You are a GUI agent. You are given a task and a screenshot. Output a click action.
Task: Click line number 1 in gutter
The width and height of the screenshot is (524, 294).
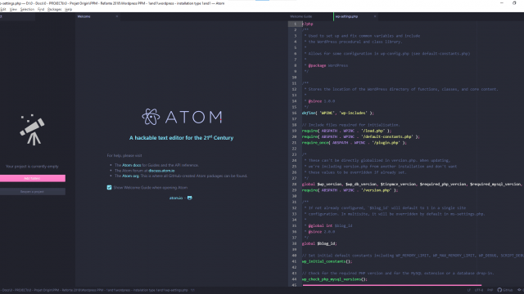295,24
